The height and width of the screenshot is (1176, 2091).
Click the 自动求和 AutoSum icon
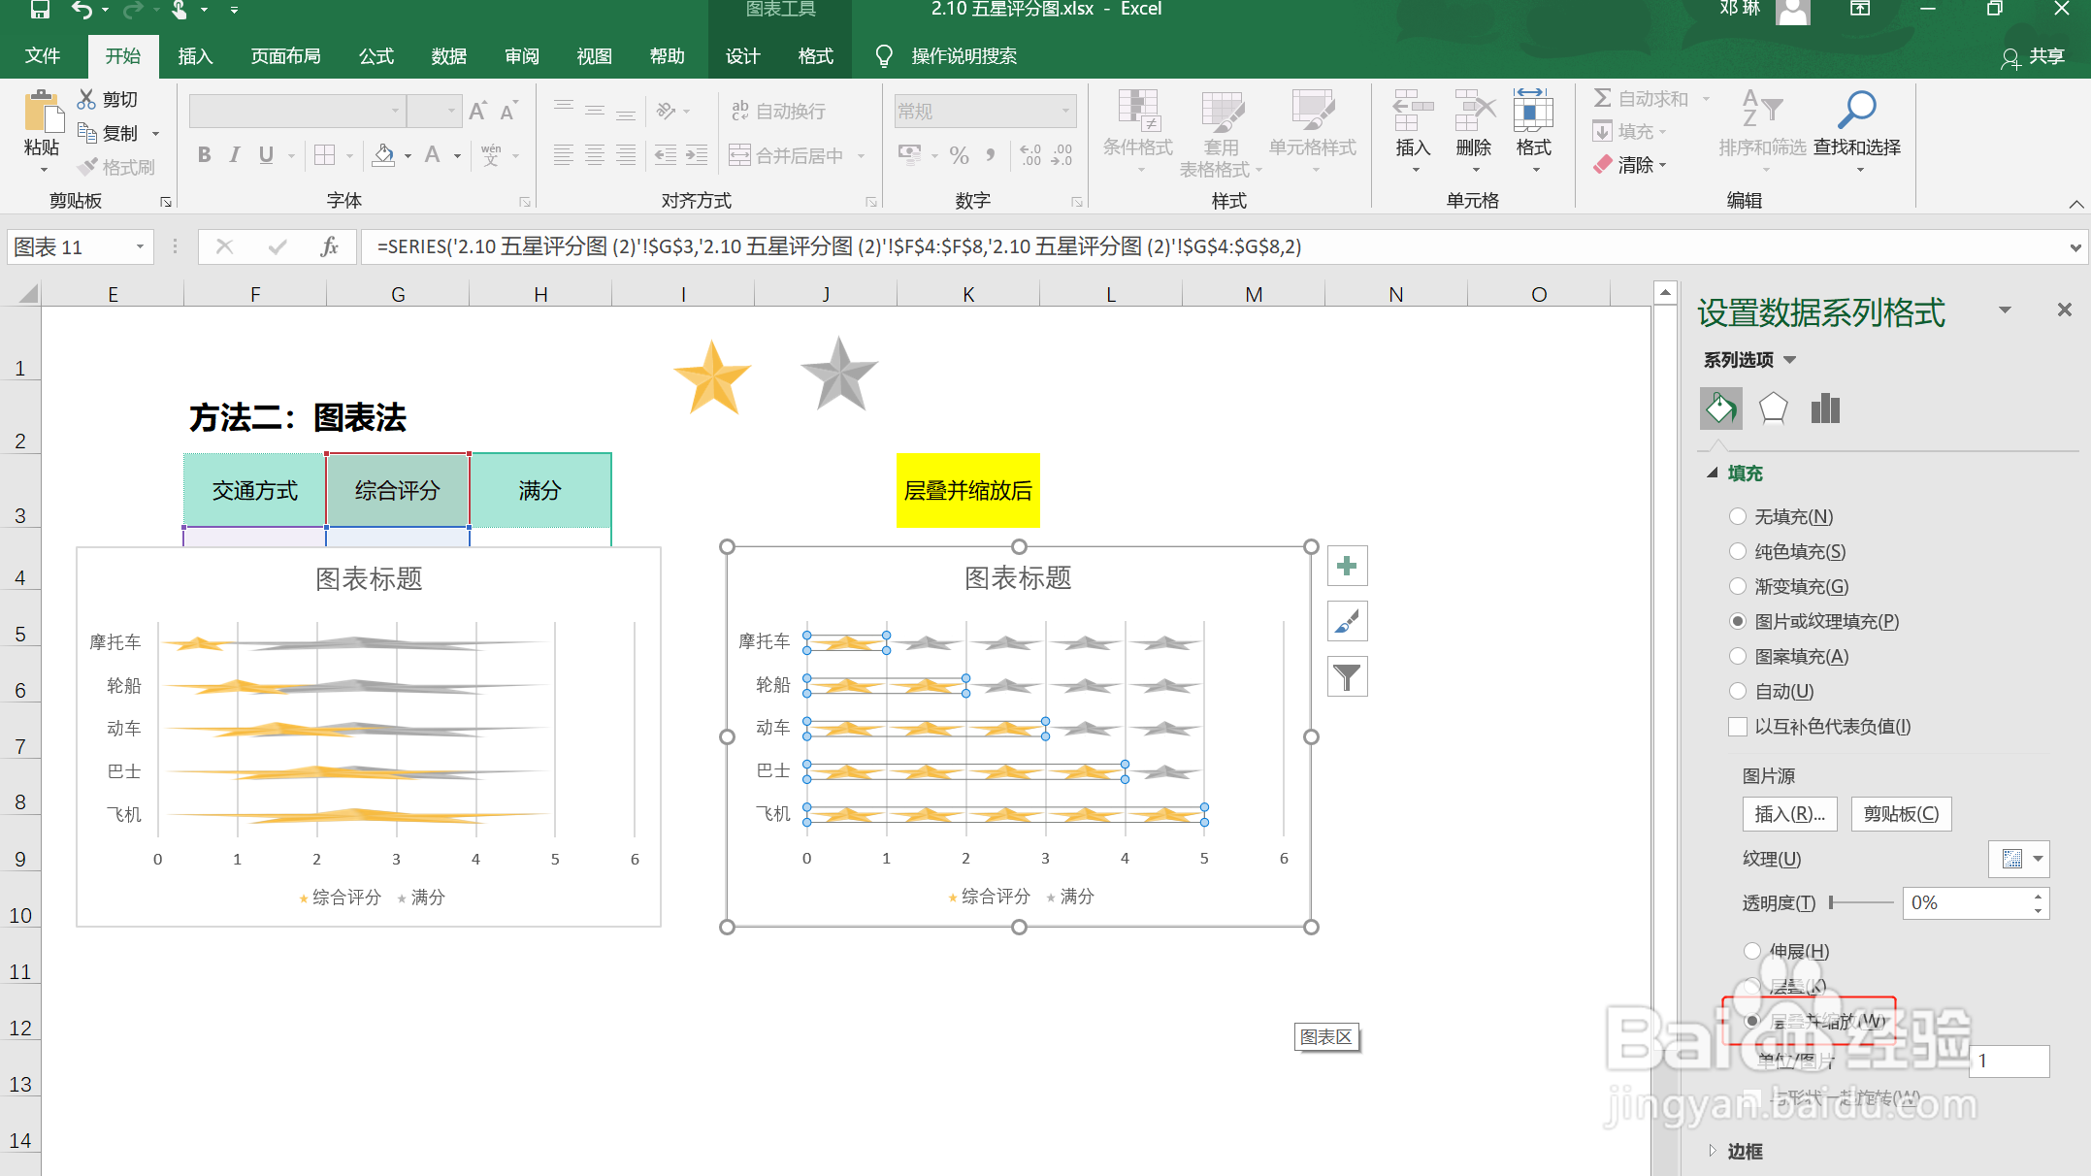click(1603, 97)
